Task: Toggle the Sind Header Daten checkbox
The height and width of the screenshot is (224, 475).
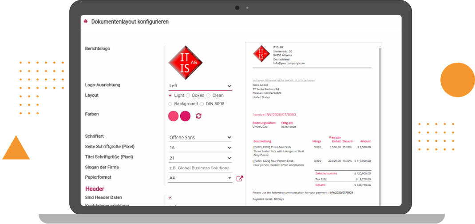Action: point(170,197)
